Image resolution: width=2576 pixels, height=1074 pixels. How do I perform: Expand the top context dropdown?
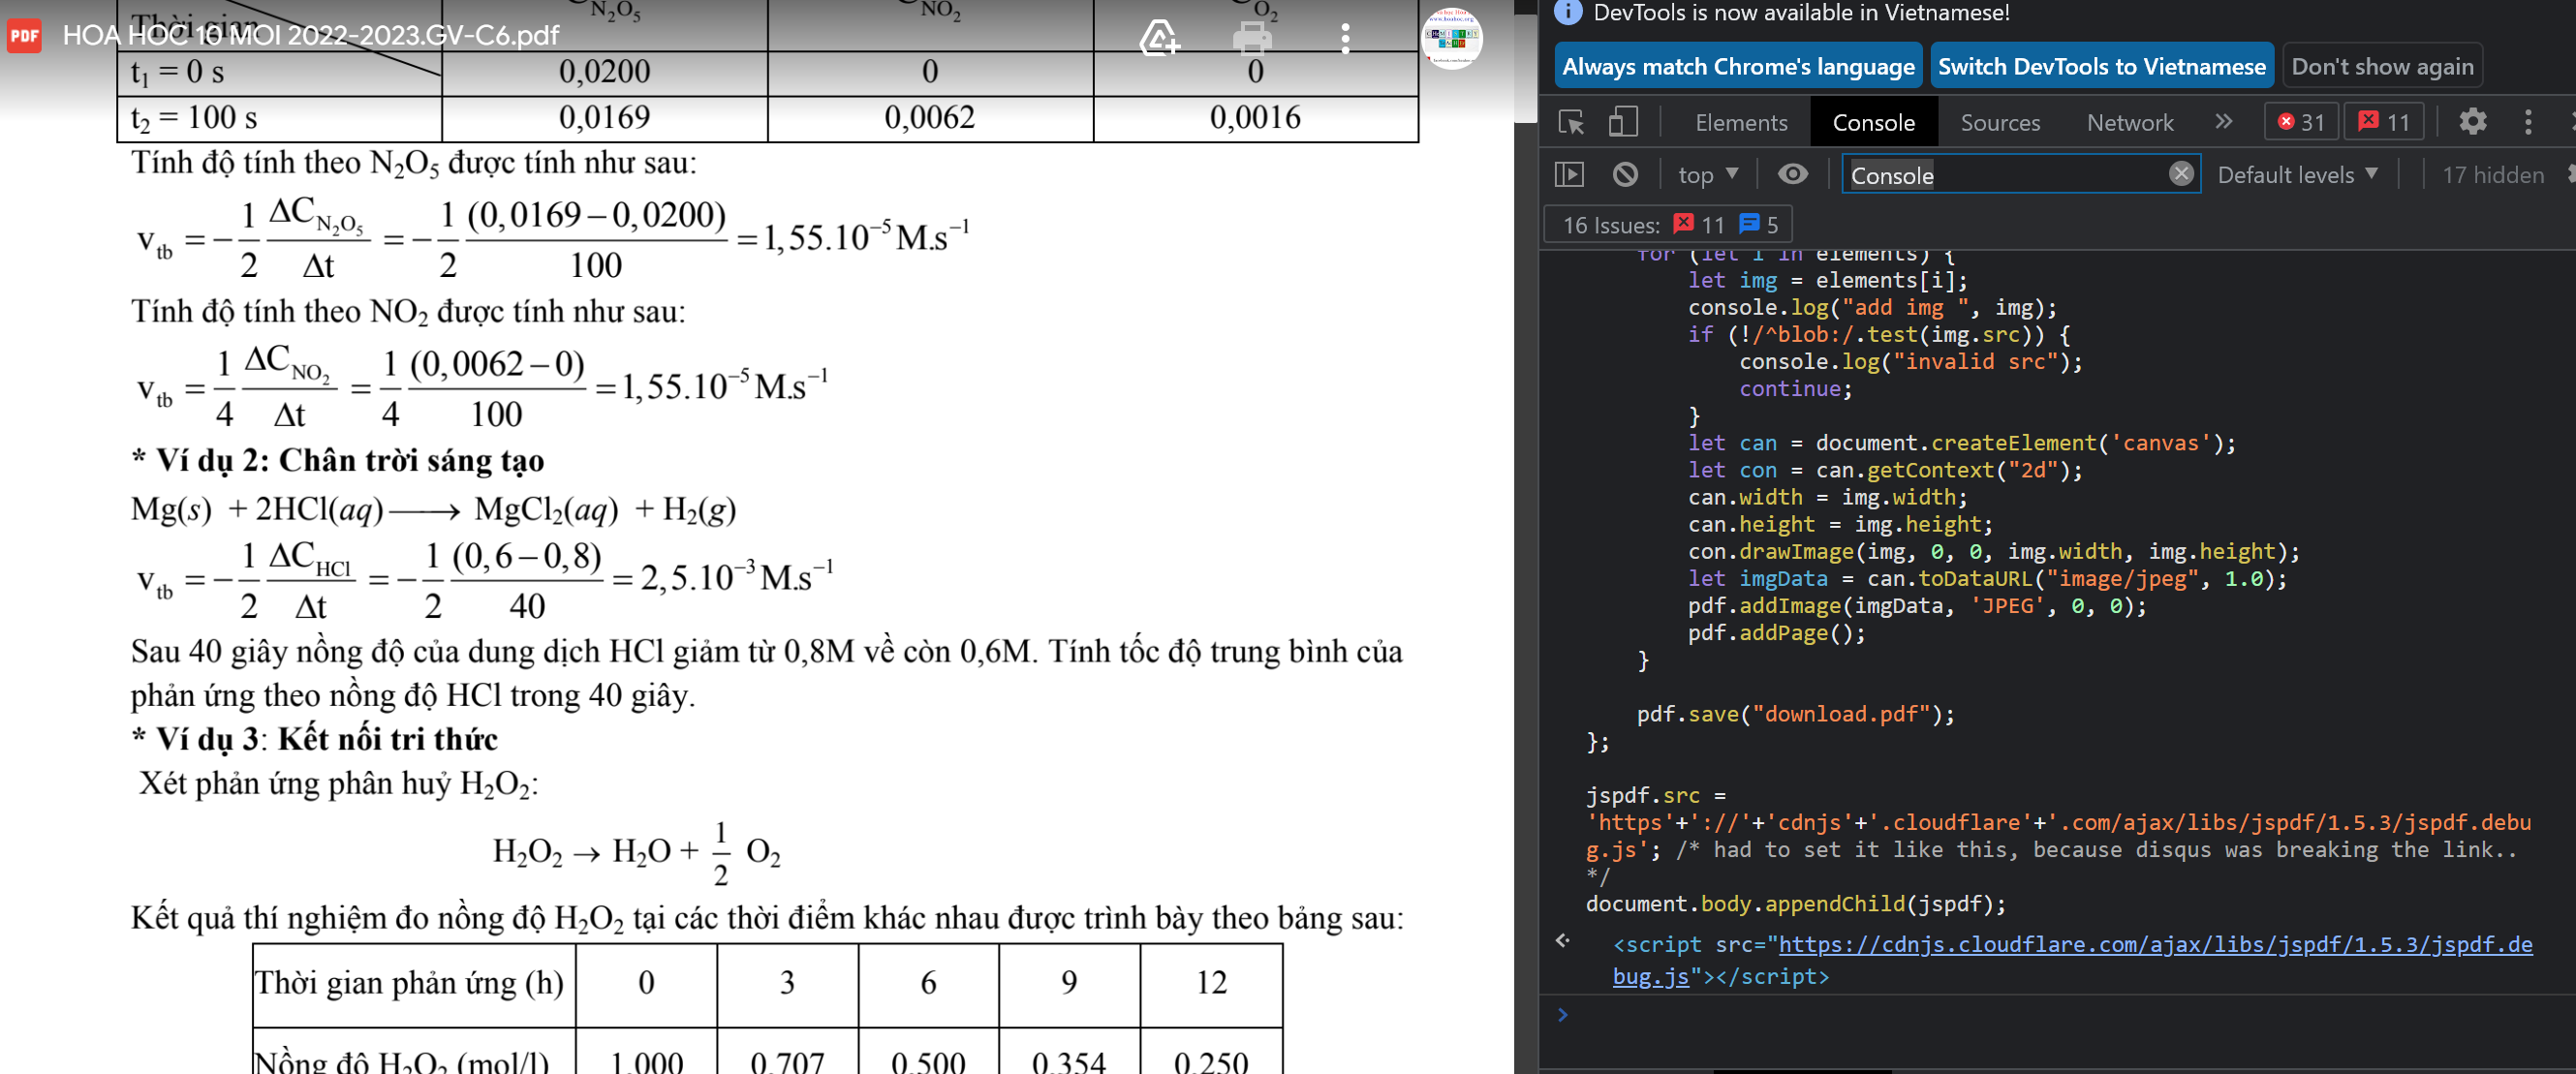click(x=1707, y=175)
